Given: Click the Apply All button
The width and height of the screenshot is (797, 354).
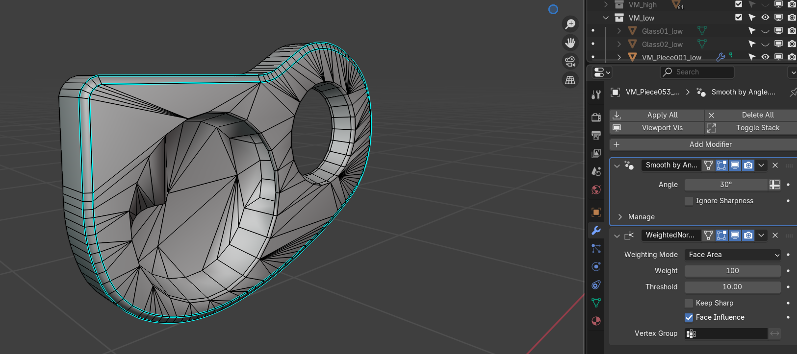Looking at the screenshot, I should pos(657,115).
